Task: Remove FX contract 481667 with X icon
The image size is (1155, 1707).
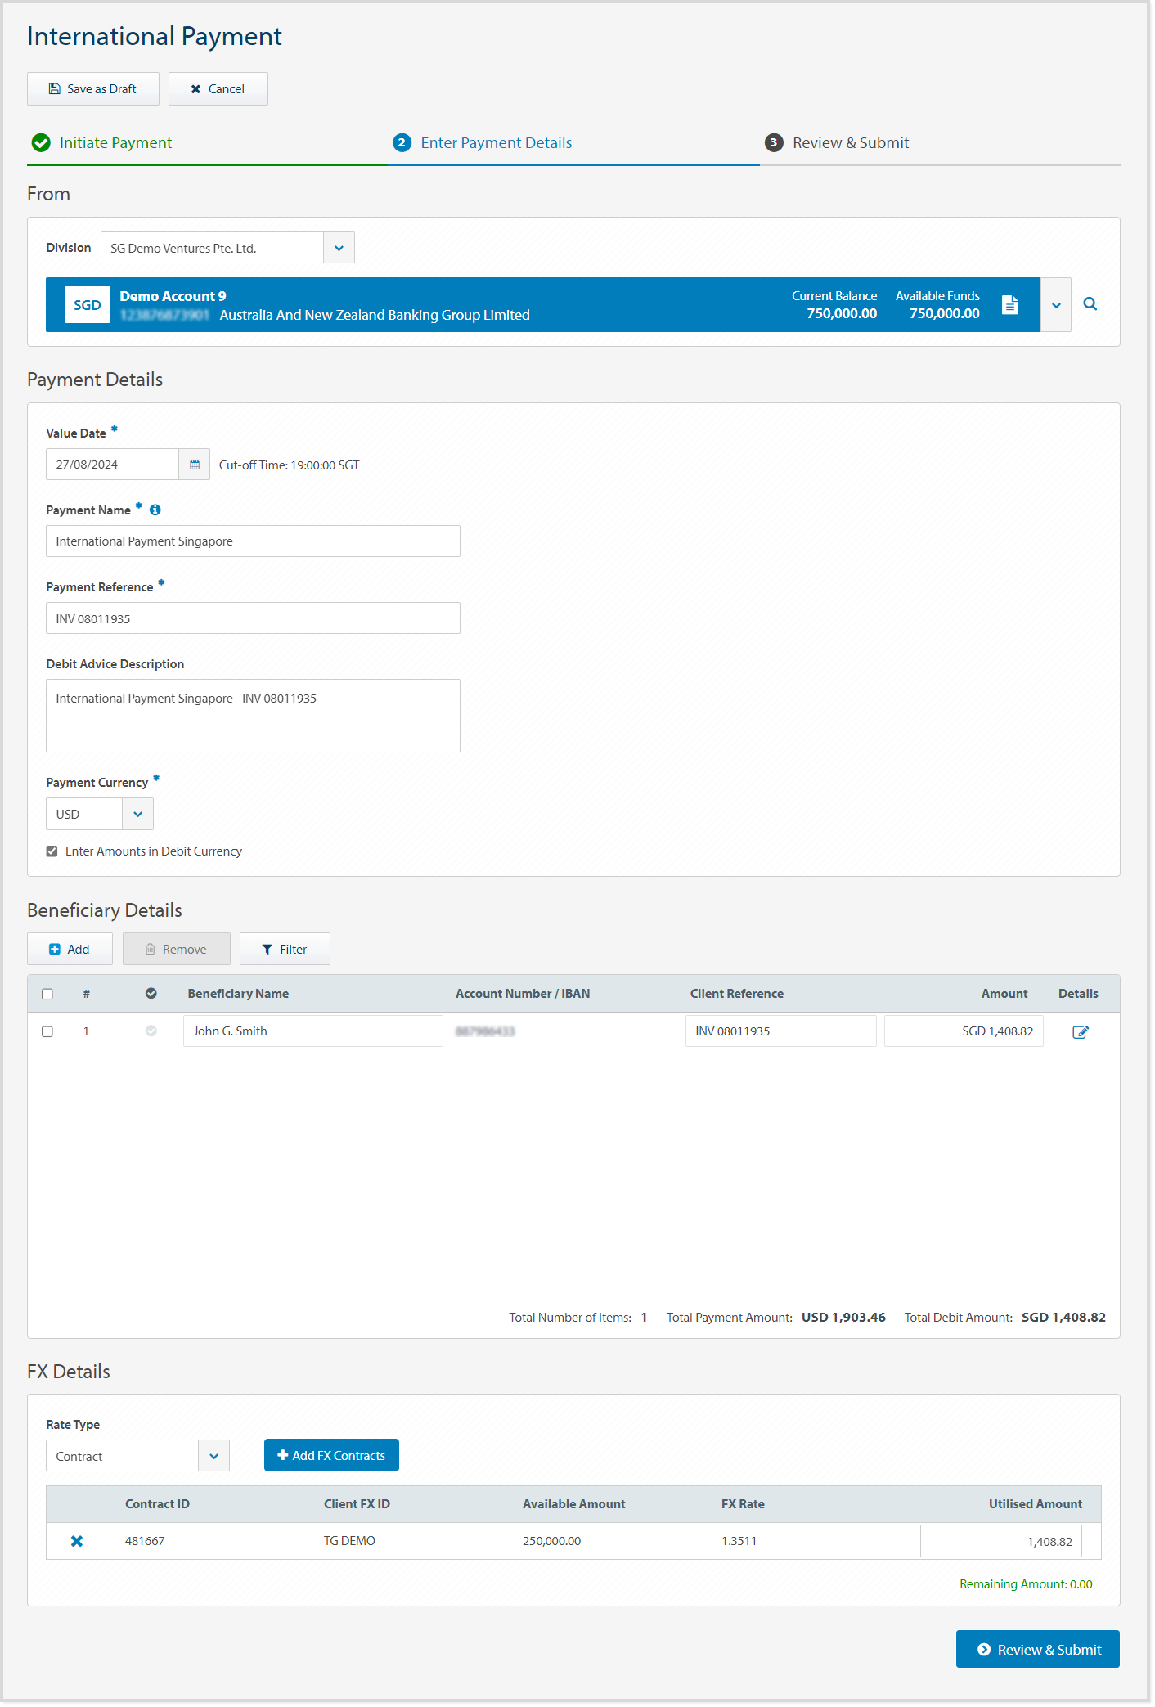Action: tap(77, 1541)
